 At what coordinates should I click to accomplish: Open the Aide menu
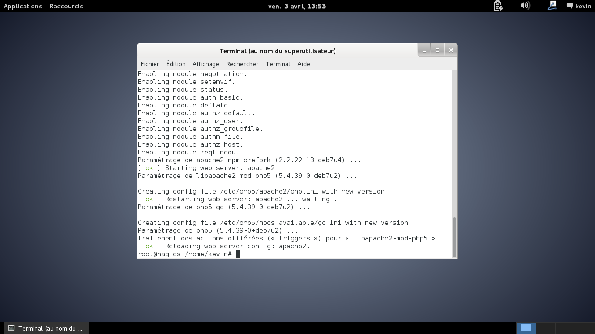click(304, 64)
